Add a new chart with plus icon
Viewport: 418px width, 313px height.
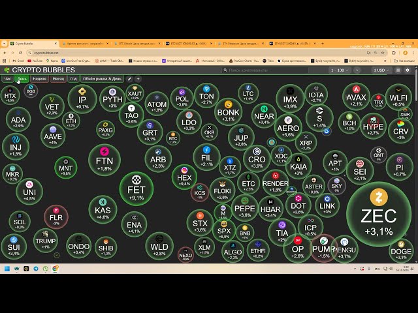click(x=138, y=79)
